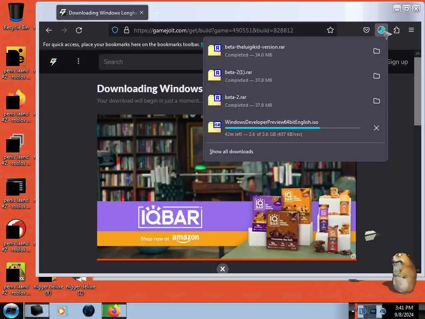Open the beta-2(1).rar download entry

click(287, 76)
